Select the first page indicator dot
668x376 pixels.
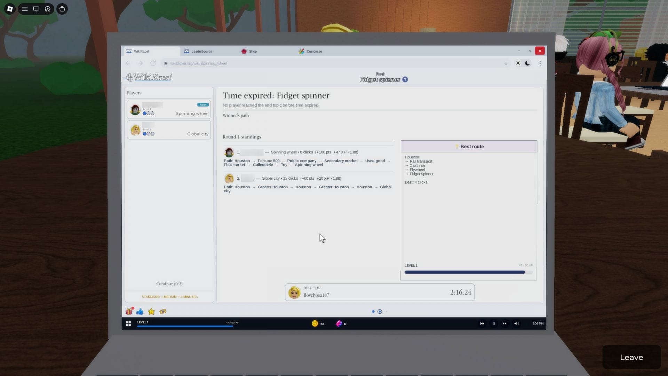373,312
